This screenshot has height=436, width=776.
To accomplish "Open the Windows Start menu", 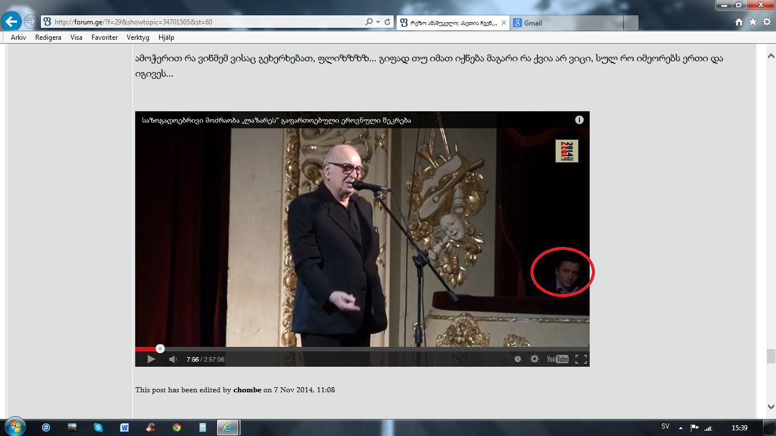I will pyautogui.click(x=14, y=427).
